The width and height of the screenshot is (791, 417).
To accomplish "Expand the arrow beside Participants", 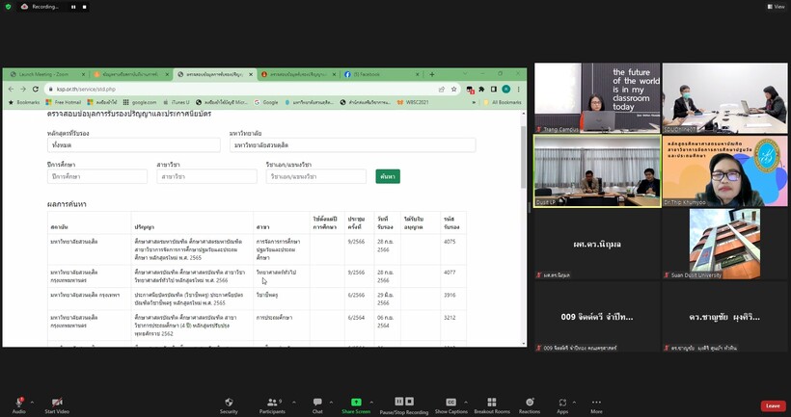I will click(x=294, y=403).
